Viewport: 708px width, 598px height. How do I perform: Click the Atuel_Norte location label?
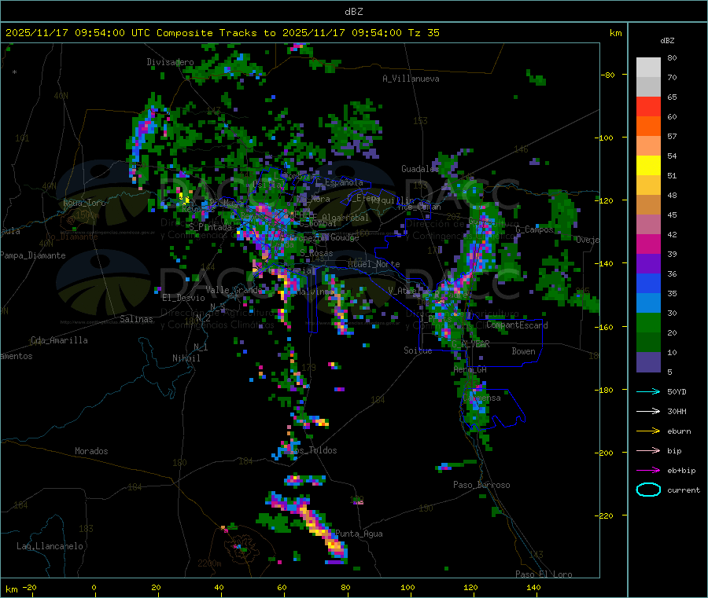(374, 264)
